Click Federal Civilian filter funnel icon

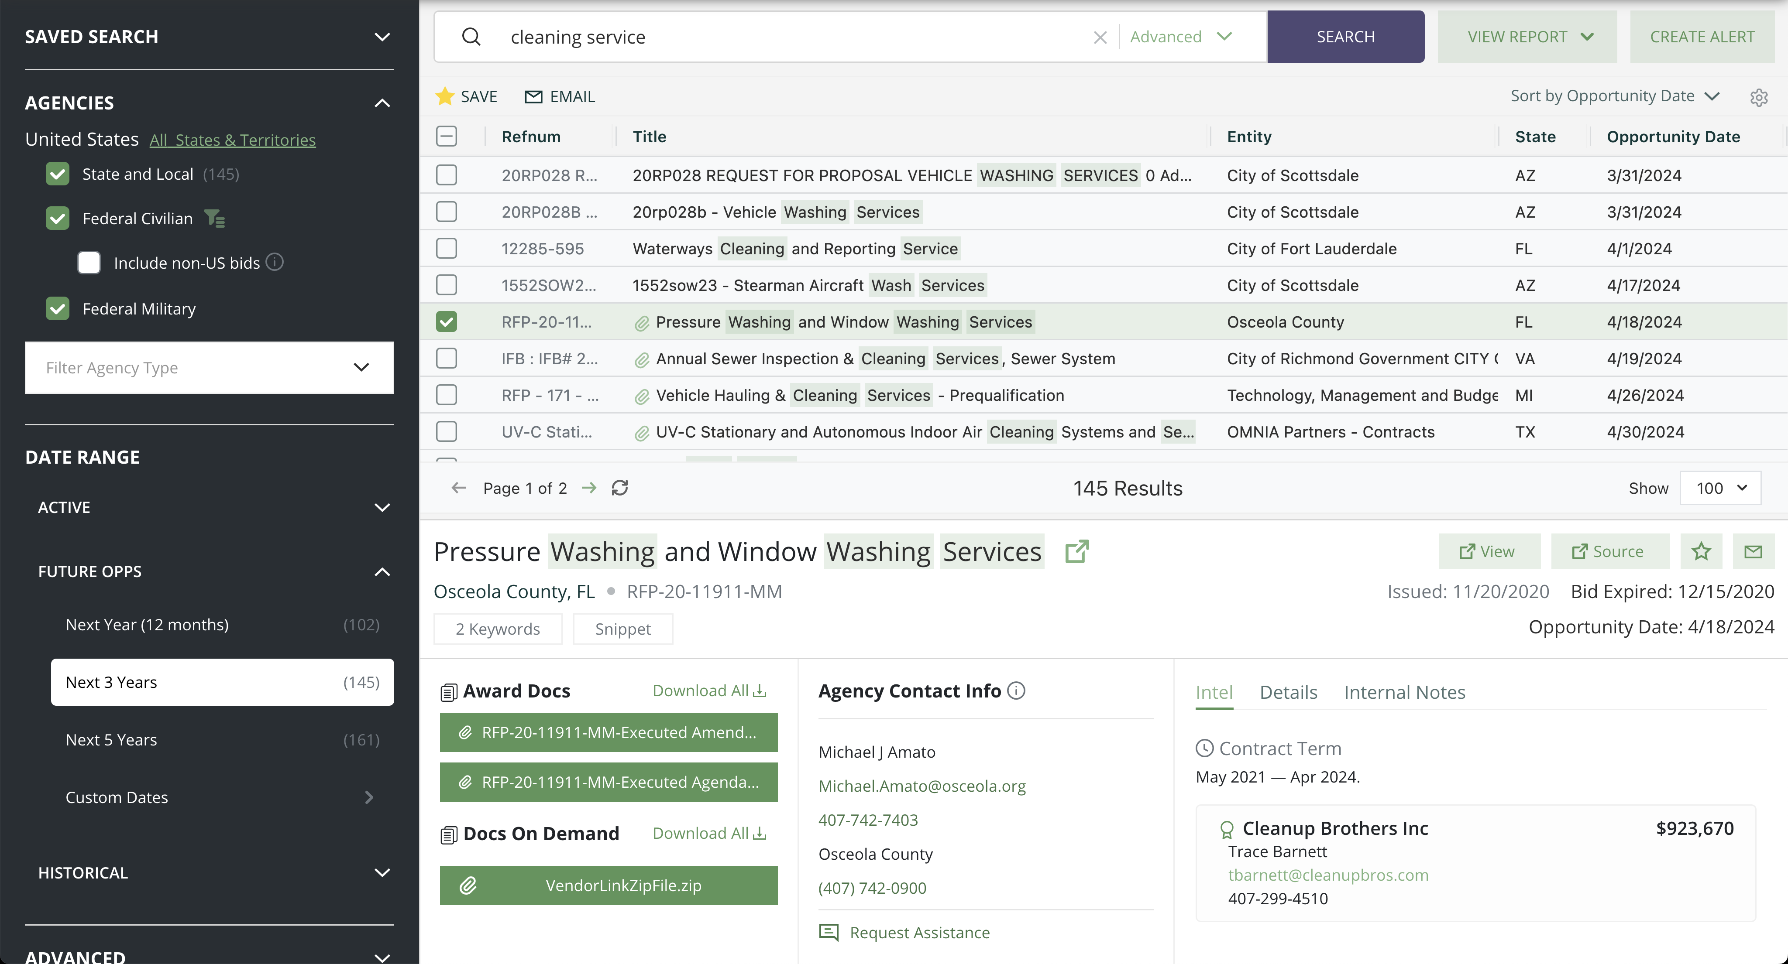click(x=214, y=219)
